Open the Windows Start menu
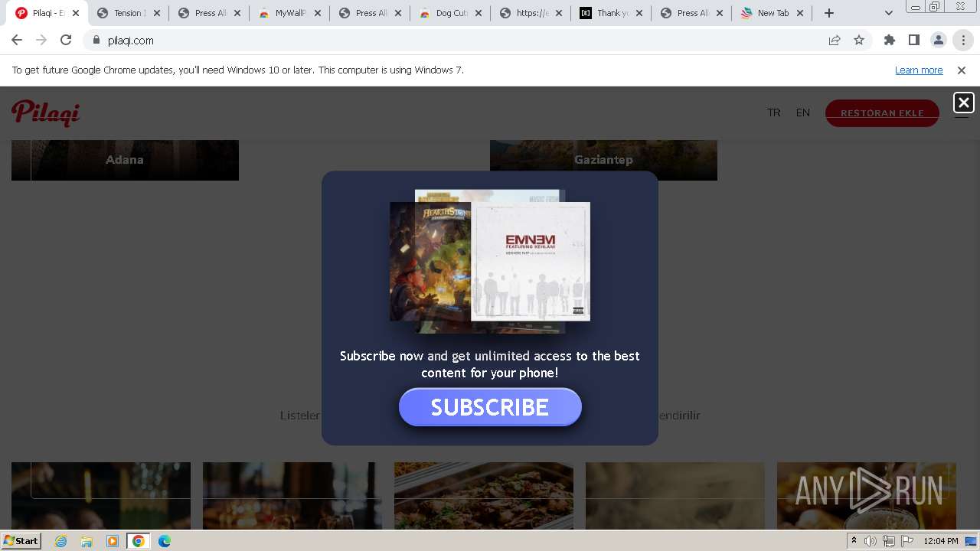 coord(21,541)
